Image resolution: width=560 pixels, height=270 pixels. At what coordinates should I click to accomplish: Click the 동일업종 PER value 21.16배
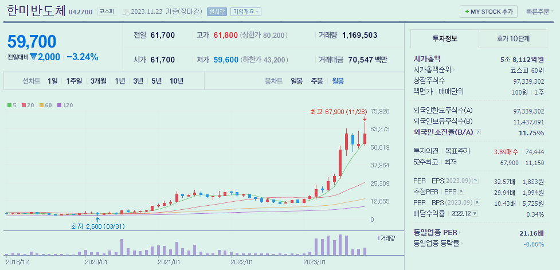point(531,233)
